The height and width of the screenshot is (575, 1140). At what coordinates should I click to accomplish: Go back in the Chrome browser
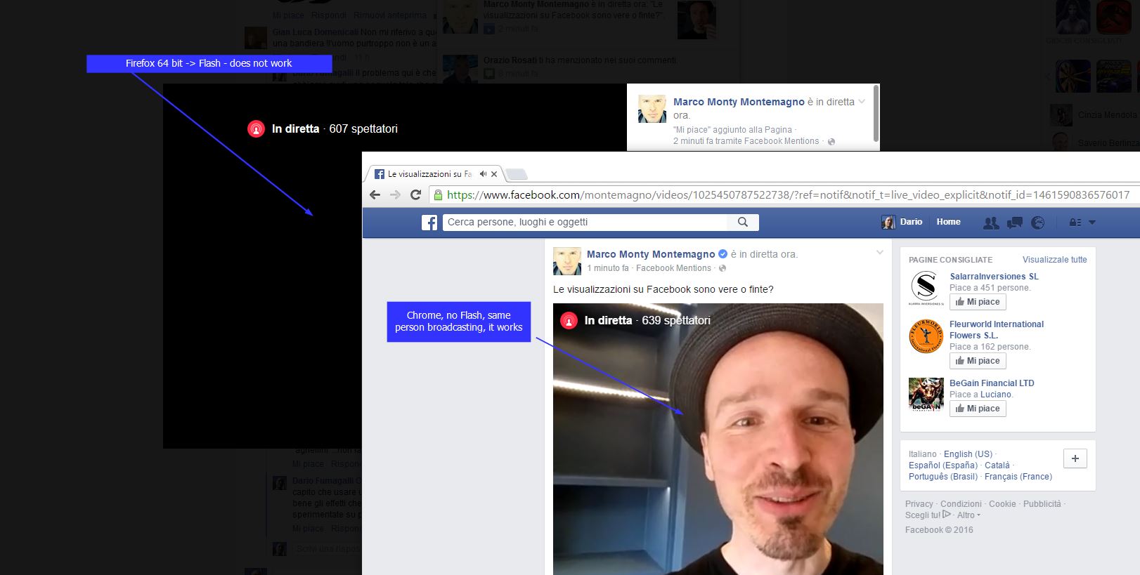click(375, 195)
